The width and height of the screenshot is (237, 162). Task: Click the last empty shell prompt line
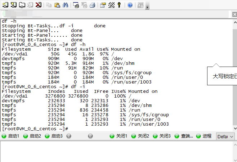click(x=35, y=129)
